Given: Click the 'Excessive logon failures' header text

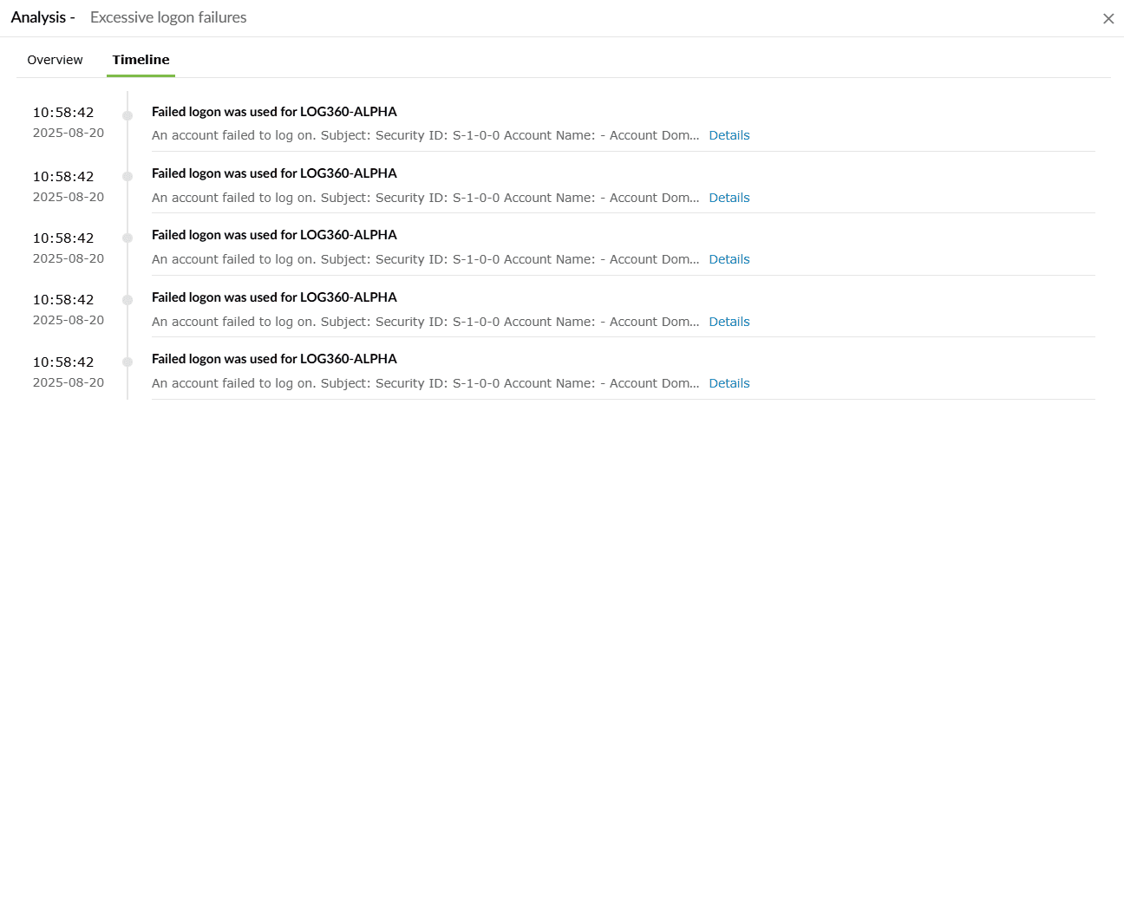Looking at the screenshot, I should 167,17.
